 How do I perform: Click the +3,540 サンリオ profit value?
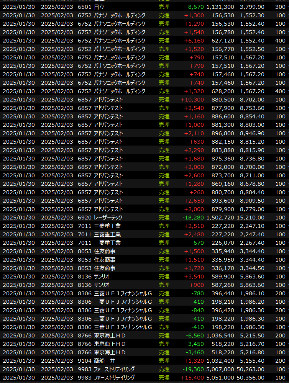click(194, 277)
